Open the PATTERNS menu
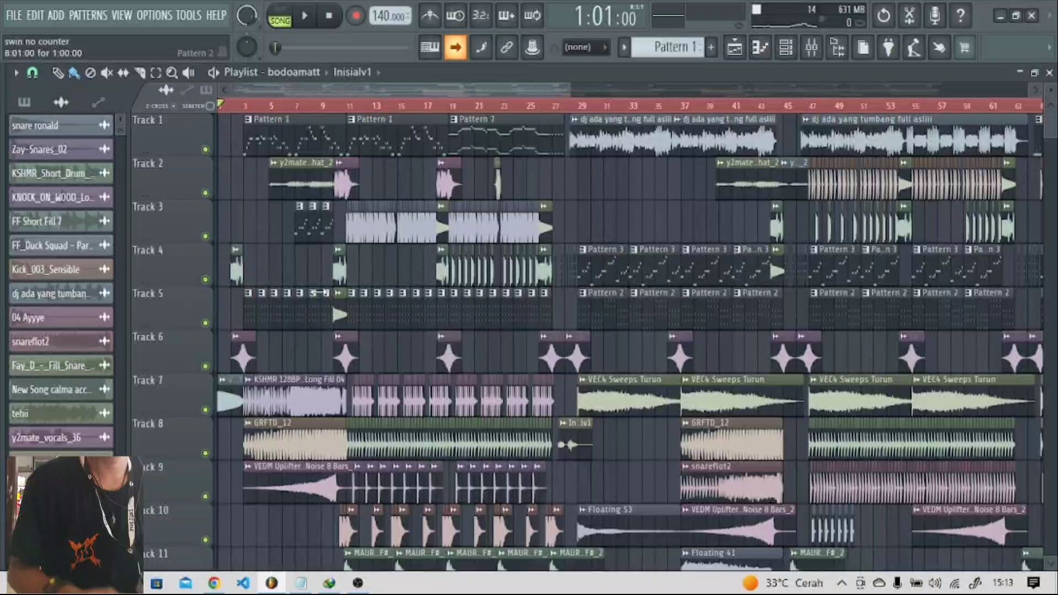 click(x=88, y=15)
